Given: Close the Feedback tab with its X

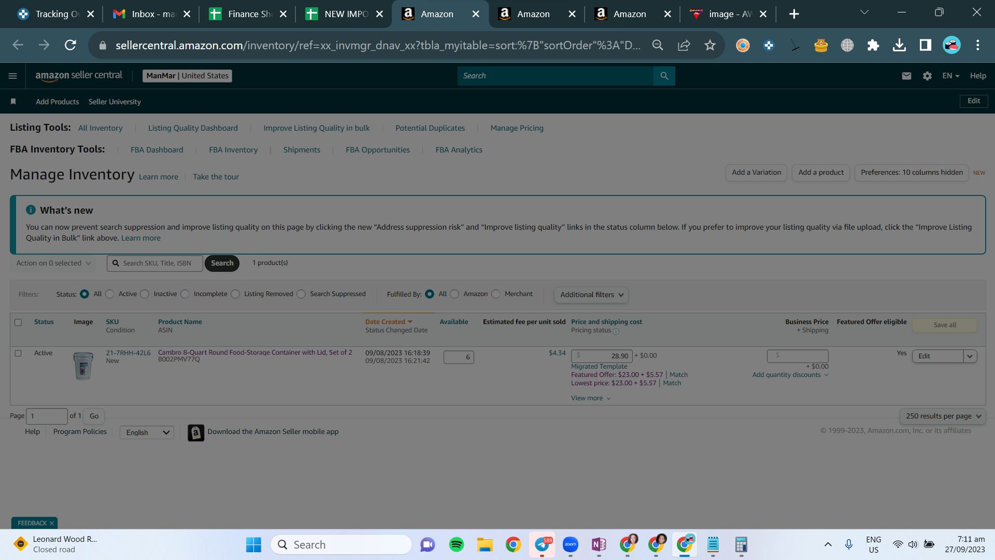Looking at the screenshot, I should [x=52, y=523].
